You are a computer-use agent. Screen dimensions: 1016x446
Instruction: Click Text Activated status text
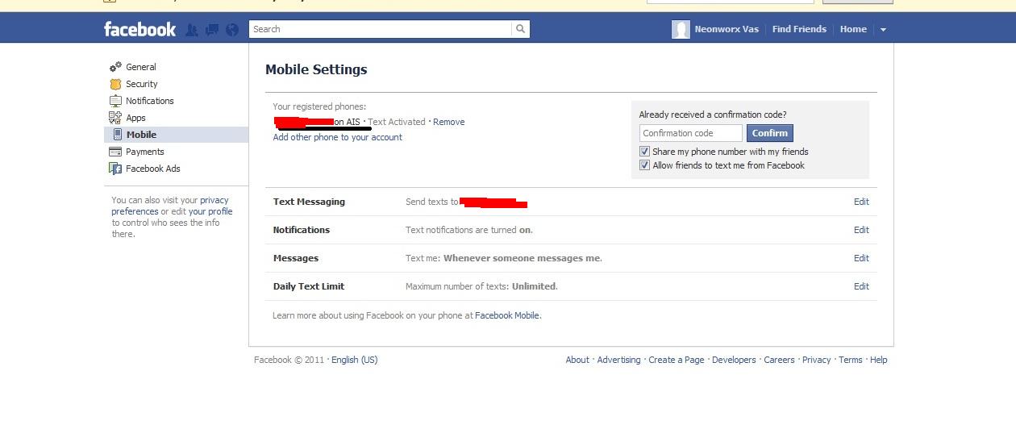coord(396,122)
